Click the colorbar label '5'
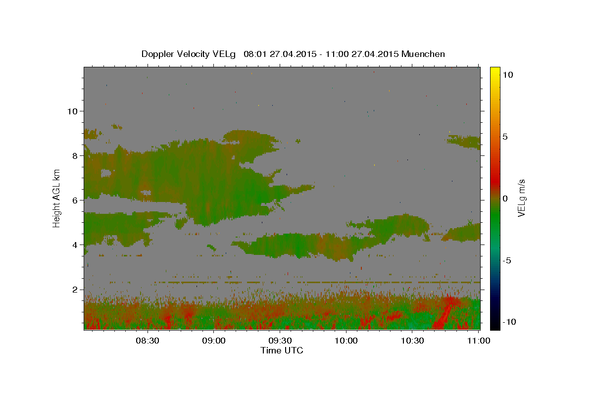Image resolution: width=594 pixels, height=396 pixels. (x=505, y=137)
